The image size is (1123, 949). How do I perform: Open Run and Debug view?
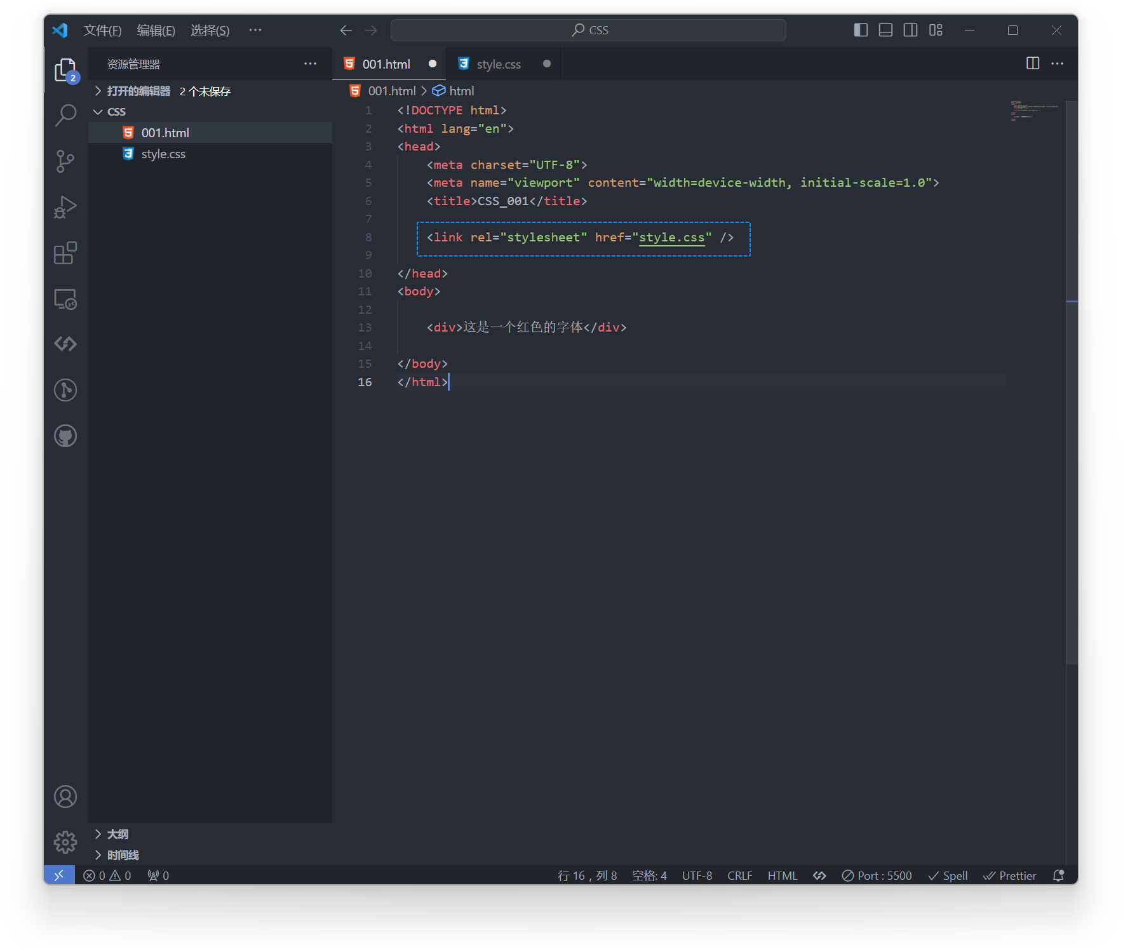pos(65,207)
